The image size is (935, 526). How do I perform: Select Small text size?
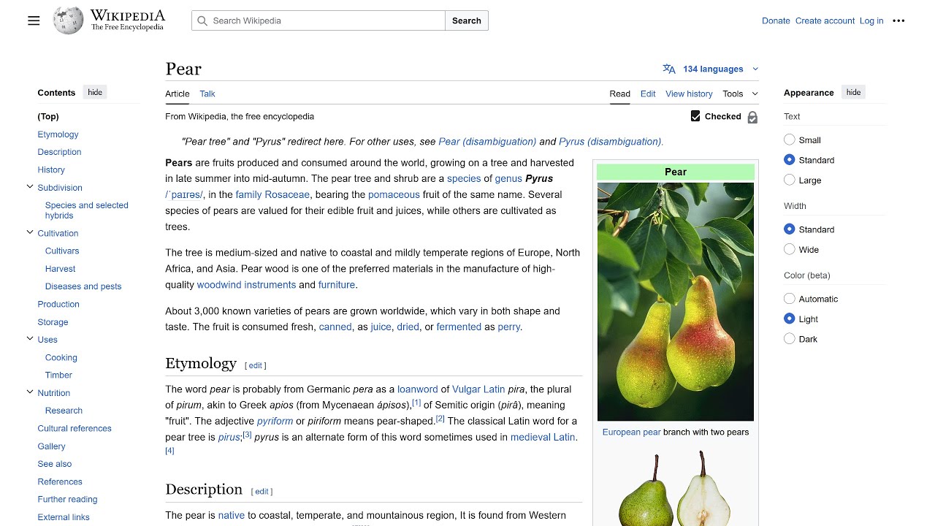point(789,140)
